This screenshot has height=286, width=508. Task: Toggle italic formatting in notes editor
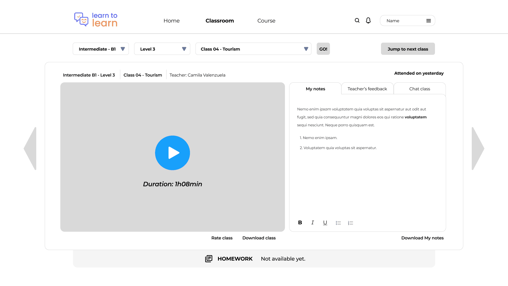coord(312,223)
